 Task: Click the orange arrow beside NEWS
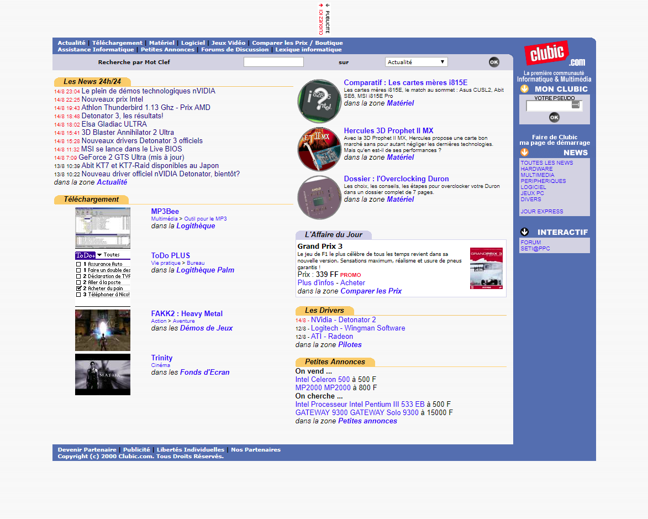524,152
